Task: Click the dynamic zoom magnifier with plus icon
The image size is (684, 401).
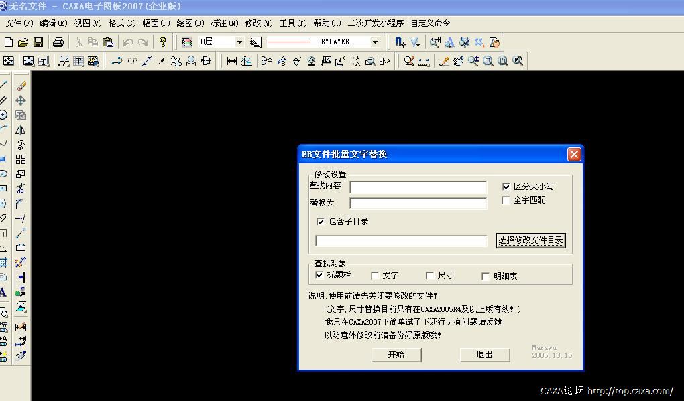Action: pyautogui.click(x=473, y=61)
